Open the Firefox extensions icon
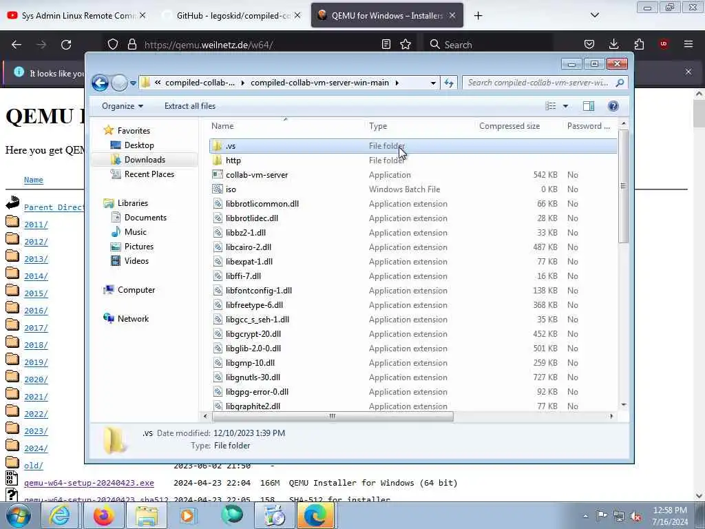The width and height of the screenshot is (705, 529). tap(639, 44)
